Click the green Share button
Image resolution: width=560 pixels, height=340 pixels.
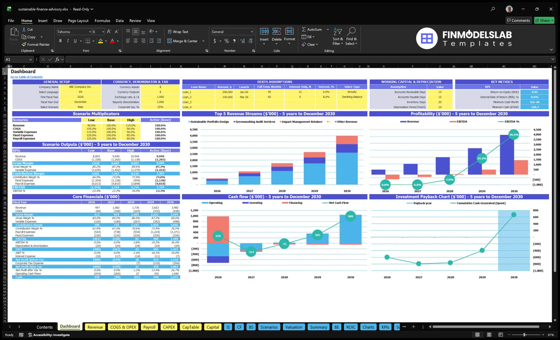coord(544,21)
